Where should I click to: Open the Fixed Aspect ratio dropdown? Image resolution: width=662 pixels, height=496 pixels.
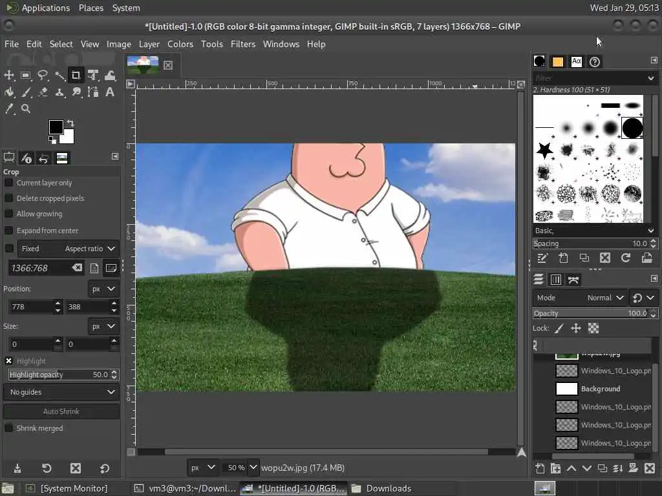pyautogui.click(x=69, y=249)
